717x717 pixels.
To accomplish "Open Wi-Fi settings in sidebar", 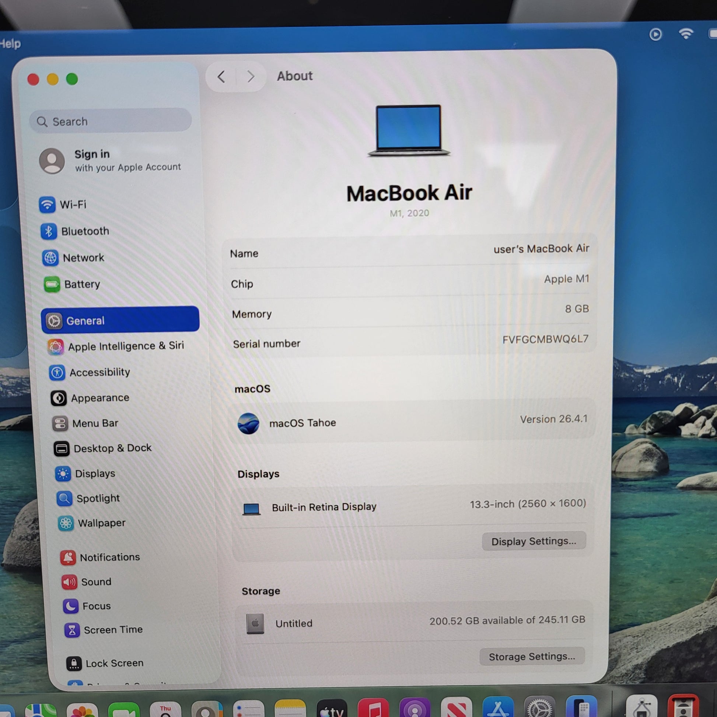I will (73, 204).
